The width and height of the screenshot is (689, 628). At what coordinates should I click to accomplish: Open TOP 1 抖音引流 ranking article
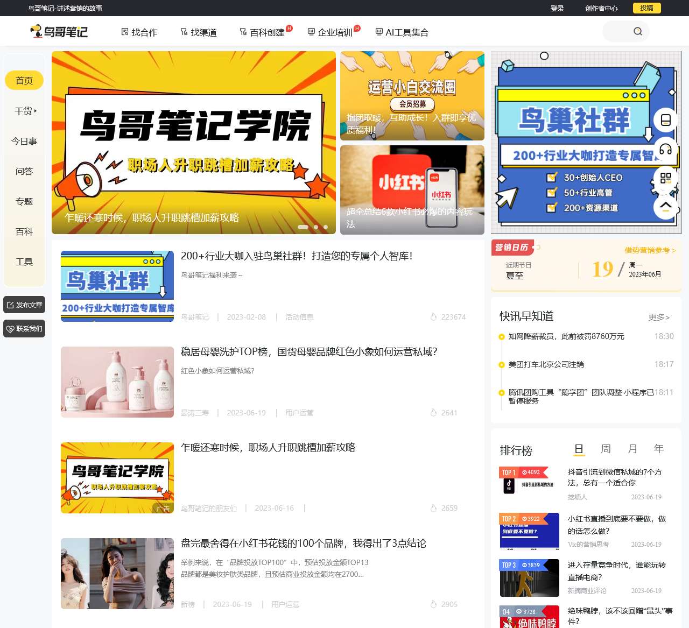coord(615,477)
